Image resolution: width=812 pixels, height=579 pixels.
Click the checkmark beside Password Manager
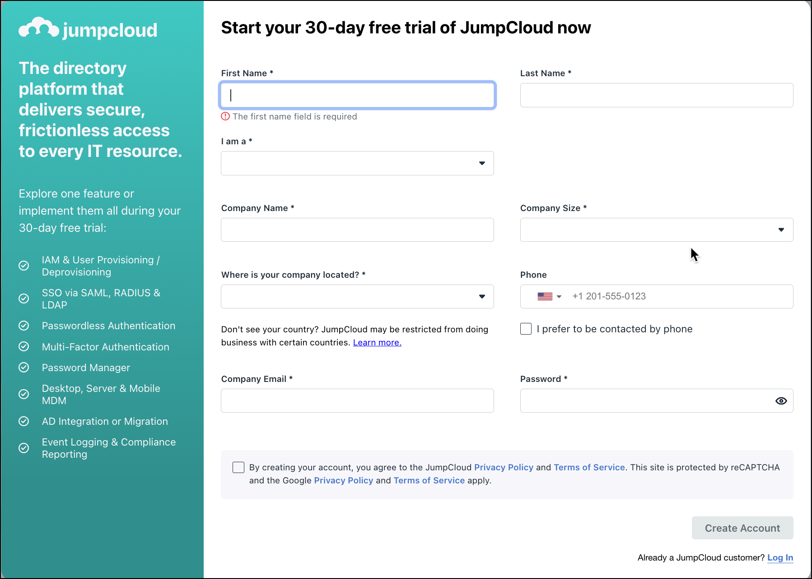point(23,367)
